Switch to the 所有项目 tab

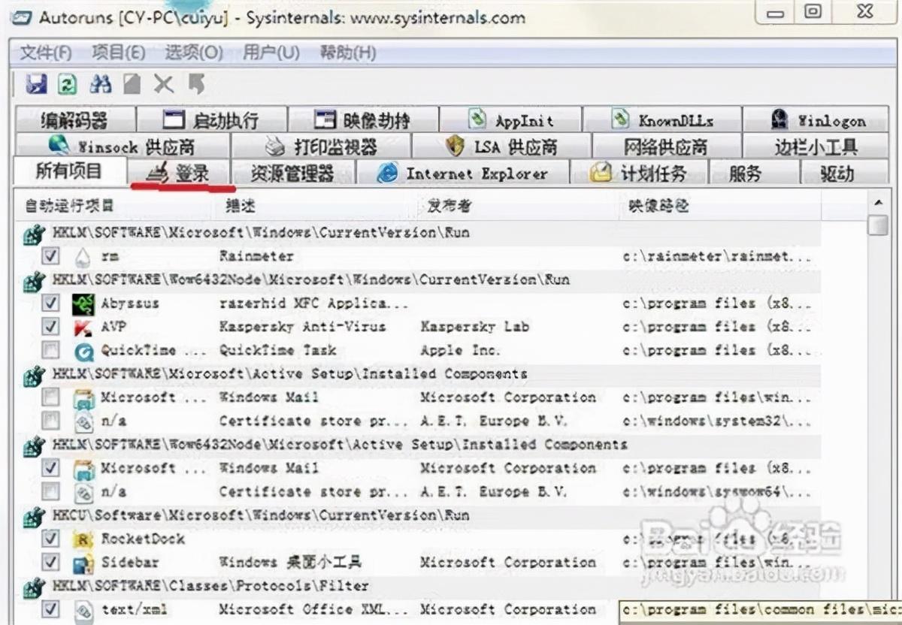69,172
